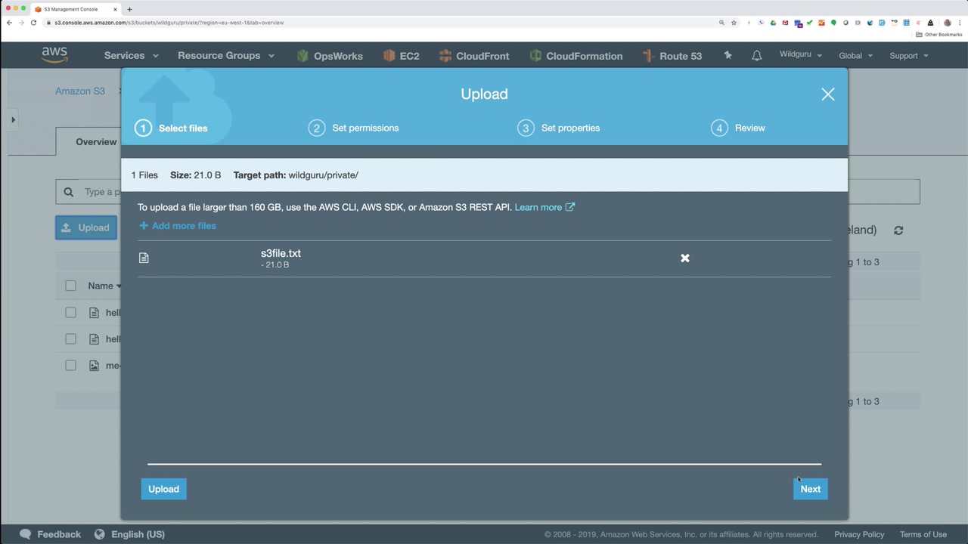This screenshot has width=968, height=544.
Task: Close the Upload dialog with the X
Action: pos(828,94)
